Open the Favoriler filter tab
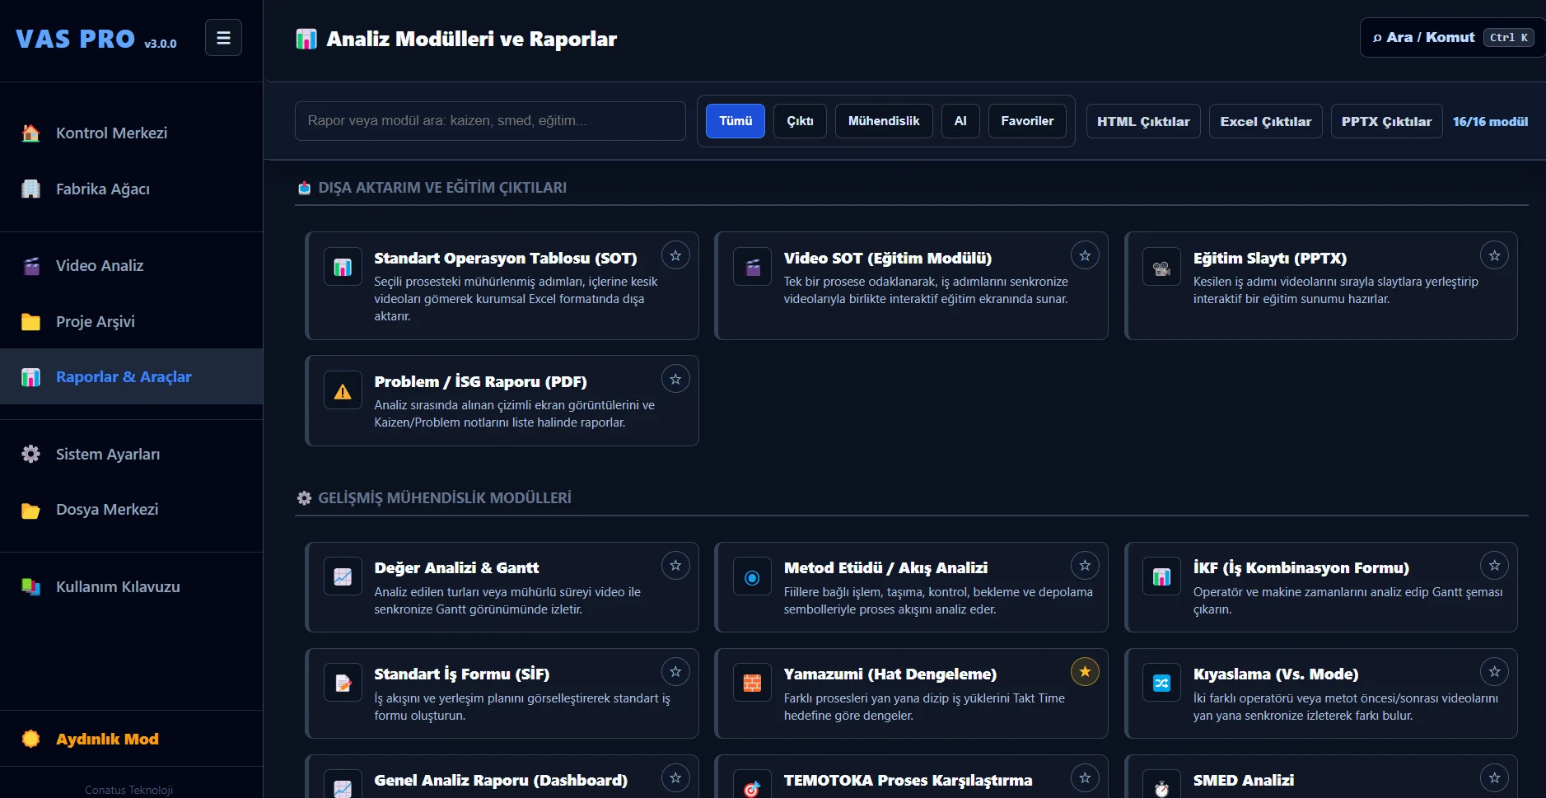This screenshot has width=1546, height=798. [x=1027, y=121]
